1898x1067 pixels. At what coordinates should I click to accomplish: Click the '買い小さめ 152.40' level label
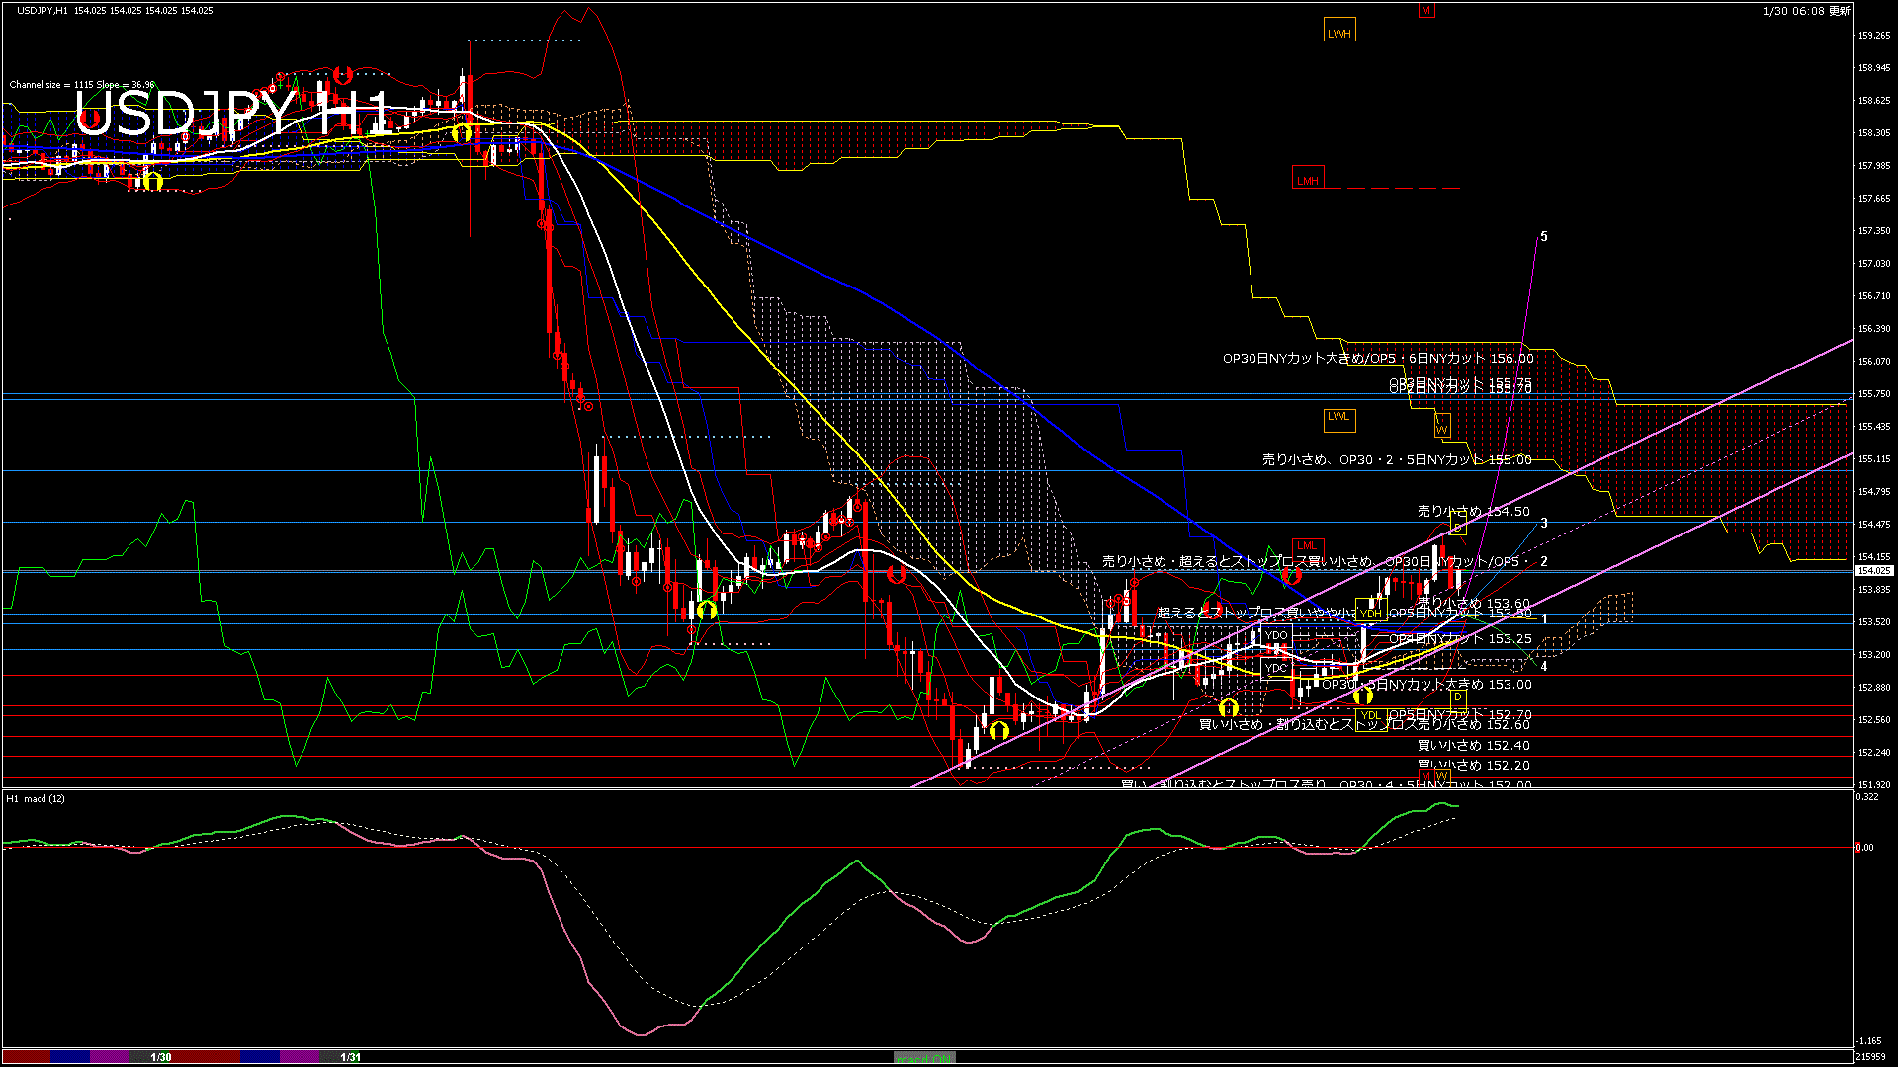[x=1473, y=745]
